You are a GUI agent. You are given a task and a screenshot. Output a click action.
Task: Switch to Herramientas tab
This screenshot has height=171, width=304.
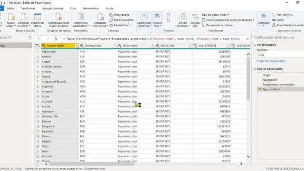point(91,9)
